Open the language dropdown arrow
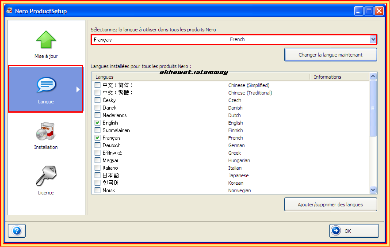The image size is (390, 247). (373, 39)
